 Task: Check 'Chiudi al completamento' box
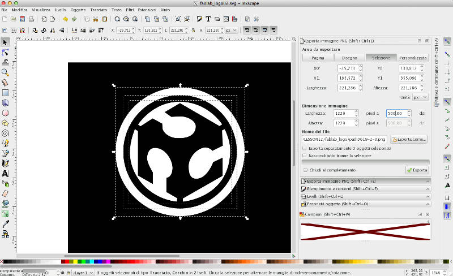tap(305, 170)
